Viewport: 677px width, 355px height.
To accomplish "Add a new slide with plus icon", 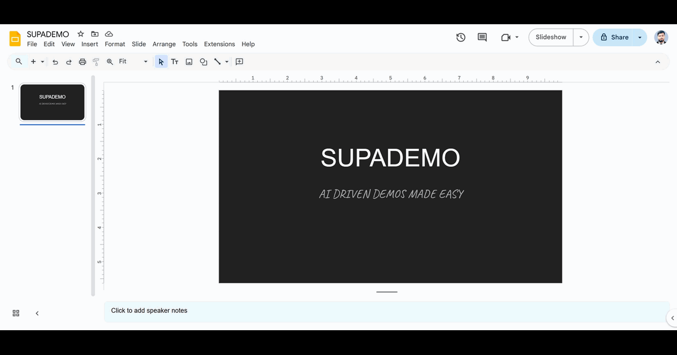I will [x=33, y=61].
